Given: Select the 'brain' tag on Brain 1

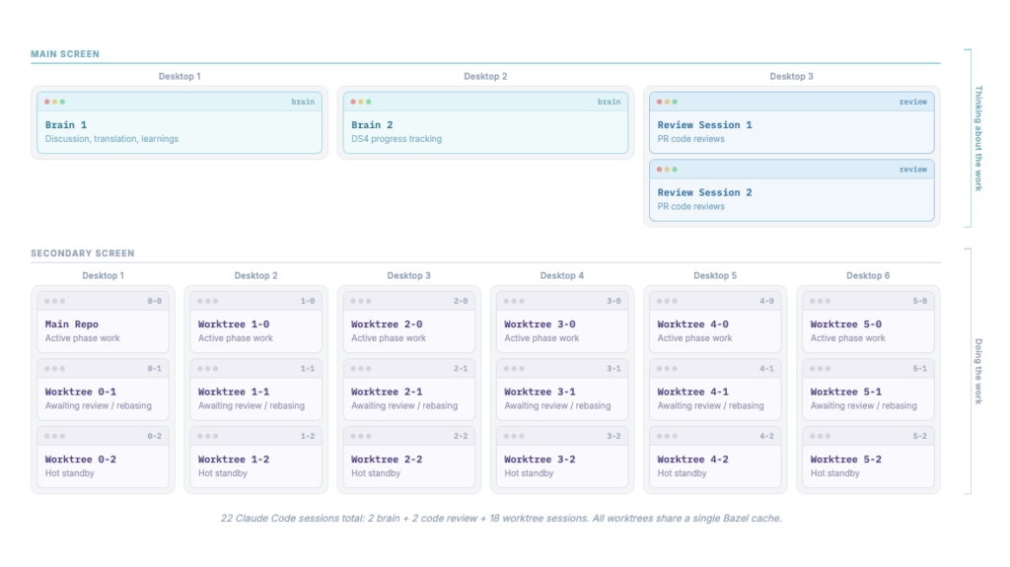Looking at the screenshot, I should coord(303,102).
